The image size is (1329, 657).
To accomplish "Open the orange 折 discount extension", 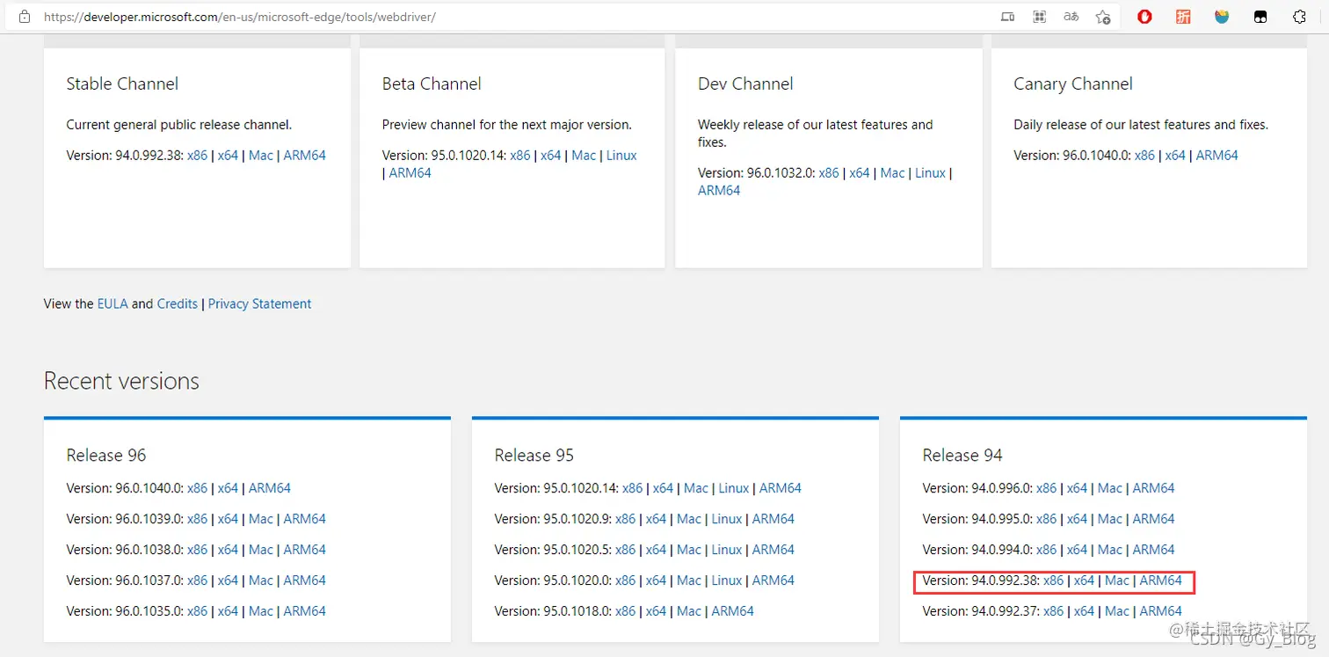I will 1183,17.
